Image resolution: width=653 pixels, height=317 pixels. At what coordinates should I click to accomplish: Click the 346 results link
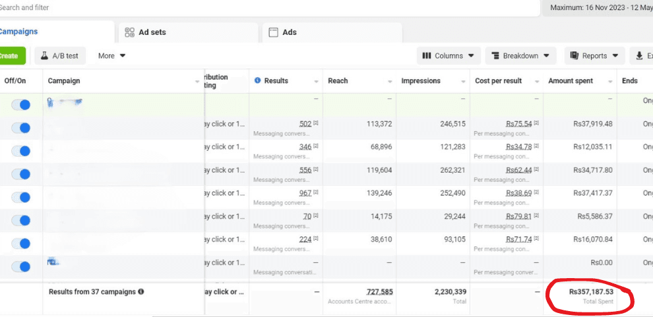(x=305, y=147)
